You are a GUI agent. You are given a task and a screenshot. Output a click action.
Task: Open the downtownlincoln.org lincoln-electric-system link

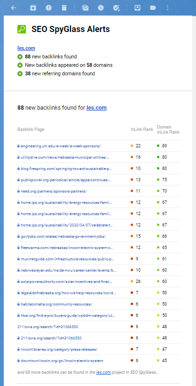(x=62, y=361)
